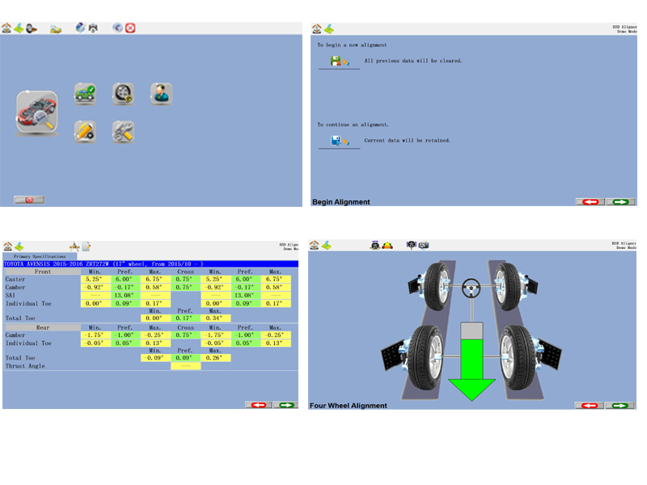Select the Primary Specifications tab

pyautogui.click(x=32, y=255)
